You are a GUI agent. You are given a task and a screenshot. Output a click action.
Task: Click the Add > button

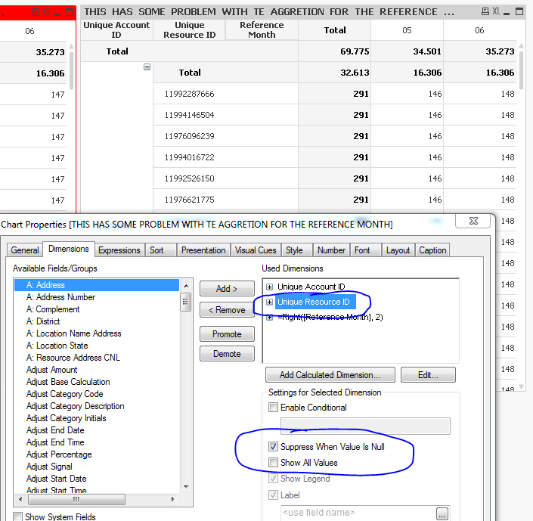click(x=227, y=289)
